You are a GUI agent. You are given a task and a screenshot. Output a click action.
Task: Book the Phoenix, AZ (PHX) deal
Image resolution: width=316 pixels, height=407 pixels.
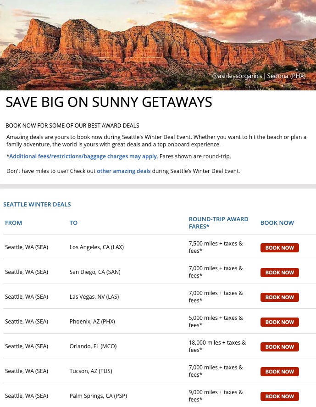280,322
